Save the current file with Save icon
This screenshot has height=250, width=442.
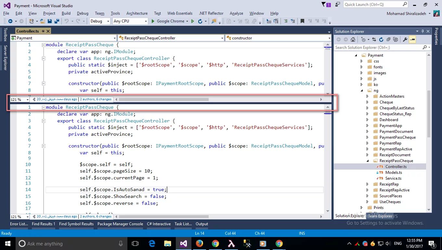[50, 21]
